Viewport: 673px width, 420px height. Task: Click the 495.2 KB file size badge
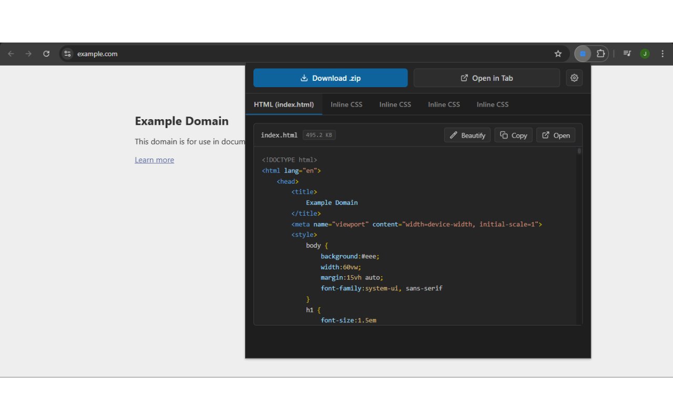[319, 135]
